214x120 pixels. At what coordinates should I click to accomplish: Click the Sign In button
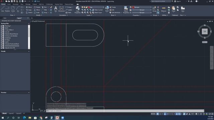[x=177, y=1]
